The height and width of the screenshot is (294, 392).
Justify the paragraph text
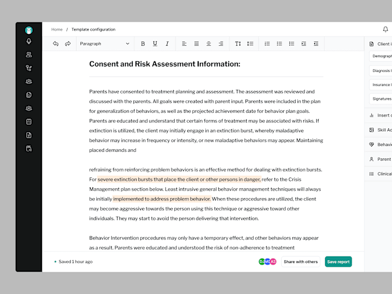pos(197,44)
